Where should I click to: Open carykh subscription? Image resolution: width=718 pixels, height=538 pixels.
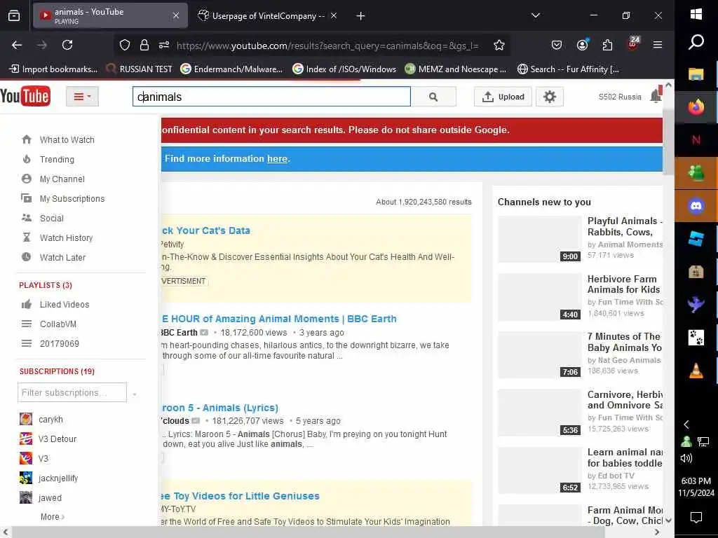pyautogui.click(x=50, y=419)
